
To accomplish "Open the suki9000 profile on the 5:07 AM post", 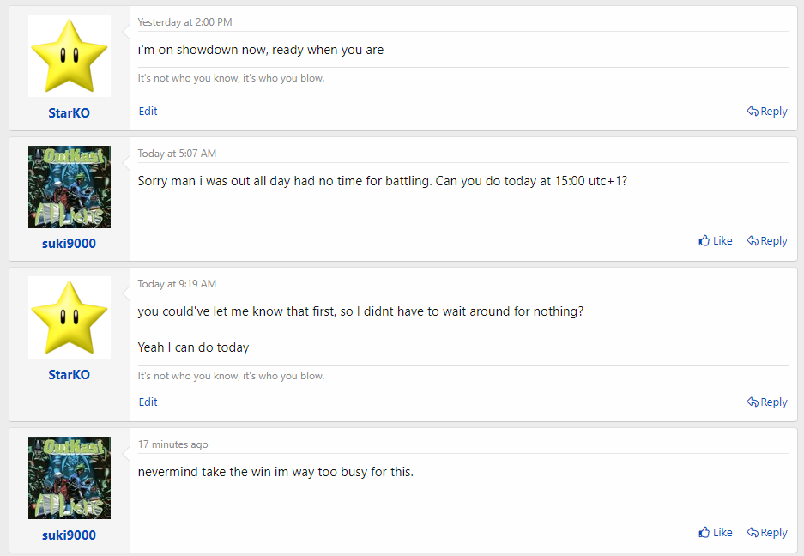I will 70,244.
